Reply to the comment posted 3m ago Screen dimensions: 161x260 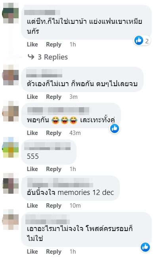pos(54,97)
